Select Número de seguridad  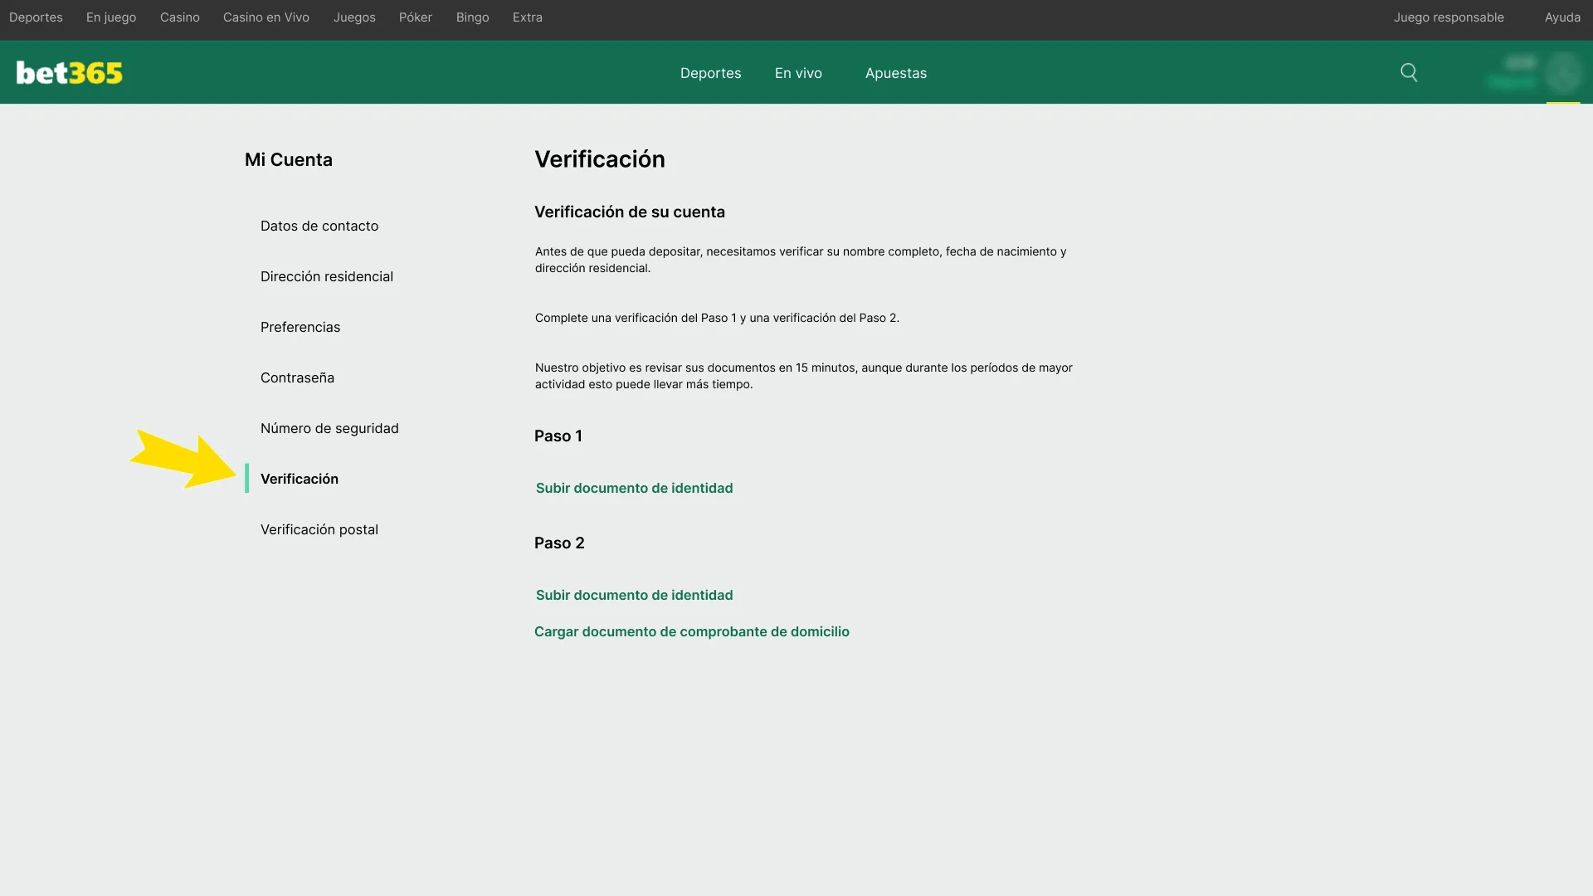click(x=329, y=428)
